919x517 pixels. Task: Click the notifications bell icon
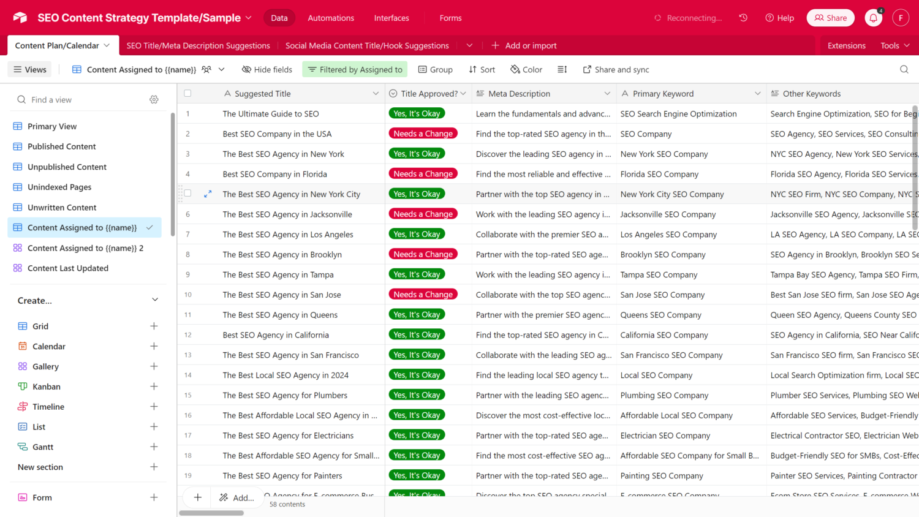click(x=873, y=18)
